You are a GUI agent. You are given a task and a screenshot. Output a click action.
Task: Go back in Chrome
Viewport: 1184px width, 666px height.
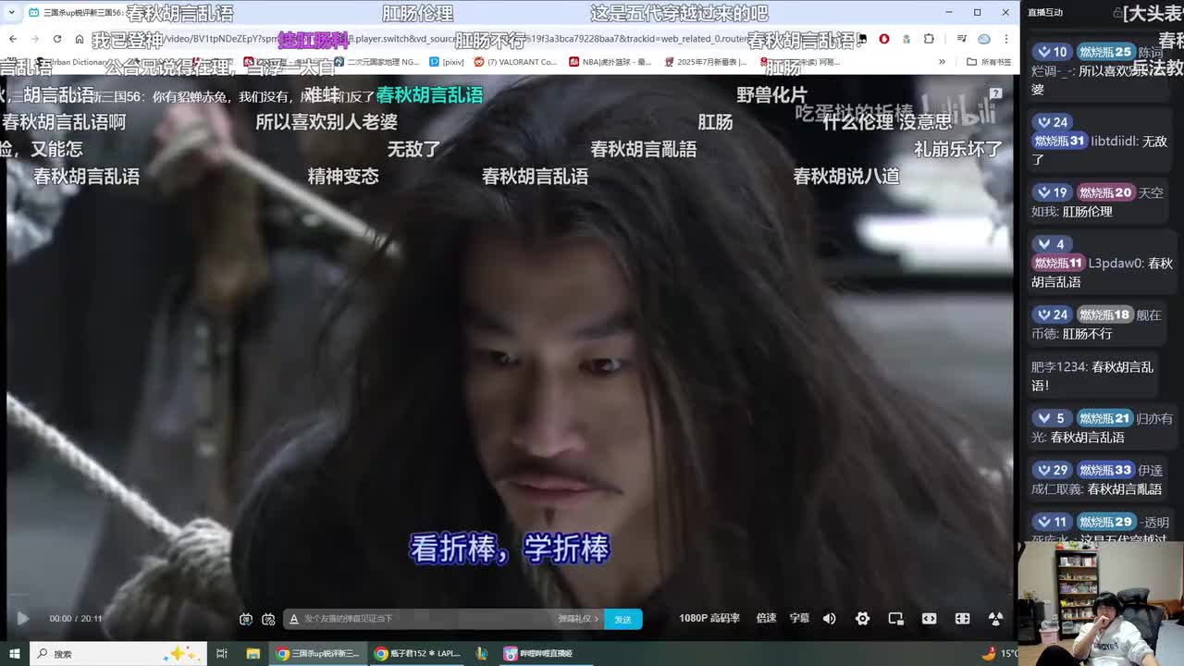(x=13, y=39)
